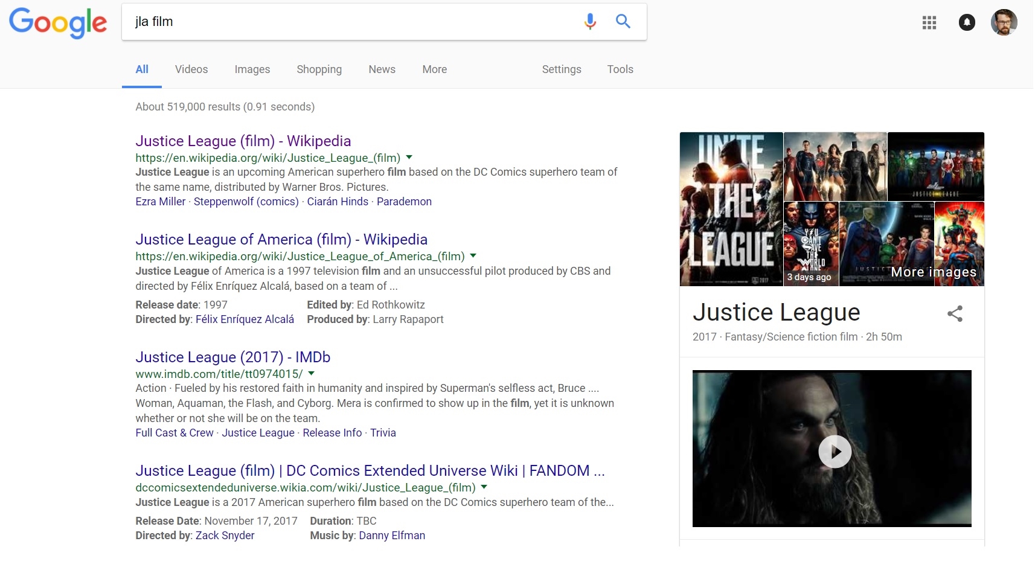
Task: Expand dropdown arrow beside dccomicsextendeduniverse.wikia.com URL
Action: coord(484,487)
